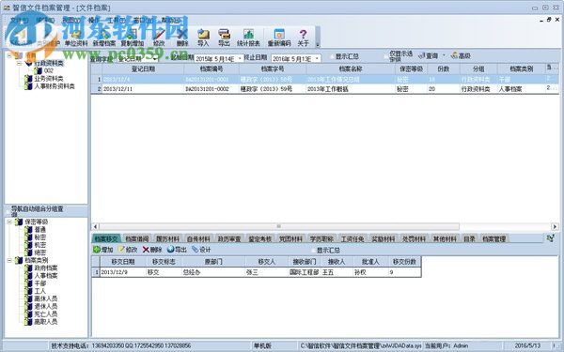Image resolution: width=564 pixels, height=352 pixels.
Task: Toggle the 仅显示选 checkbox next to 查询
Action: 386,56
